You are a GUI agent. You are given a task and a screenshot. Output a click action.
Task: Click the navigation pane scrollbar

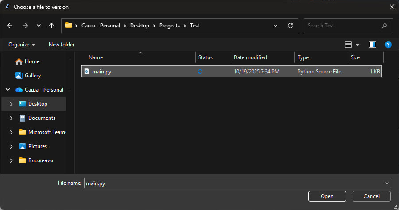(70, 74)
